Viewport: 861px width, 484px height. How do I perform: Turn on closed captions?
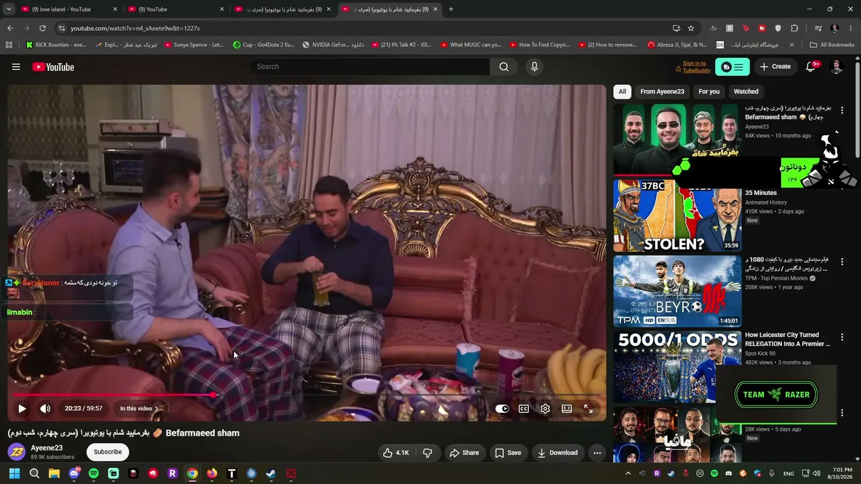[523, 409]
